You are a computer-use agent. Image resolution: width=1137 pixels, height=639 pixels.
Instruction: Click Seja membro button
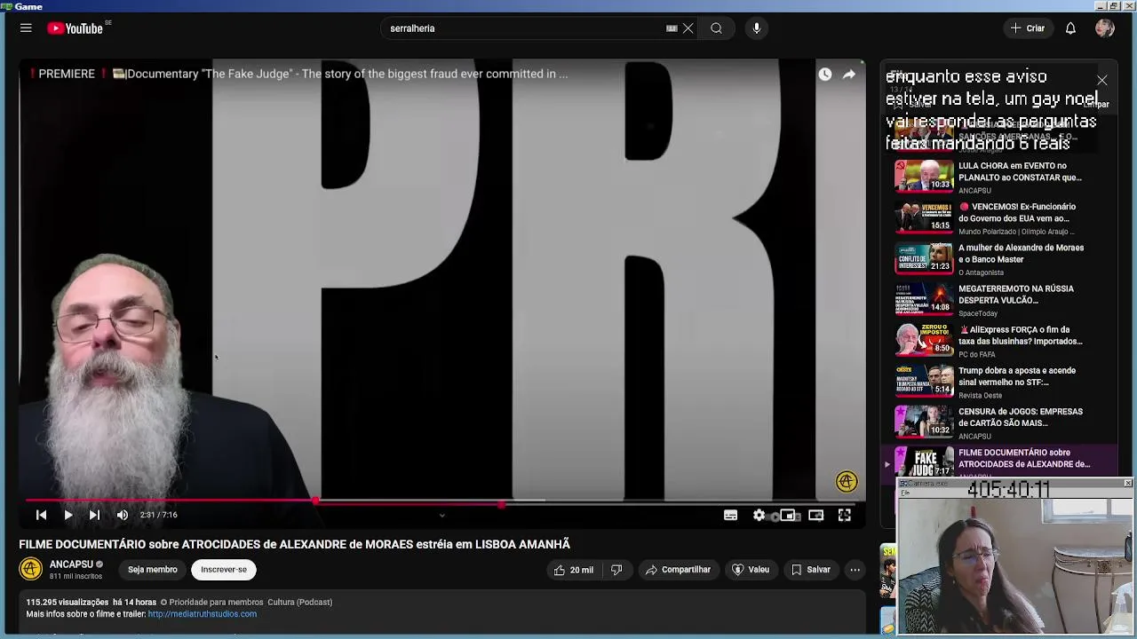(153, 570)
